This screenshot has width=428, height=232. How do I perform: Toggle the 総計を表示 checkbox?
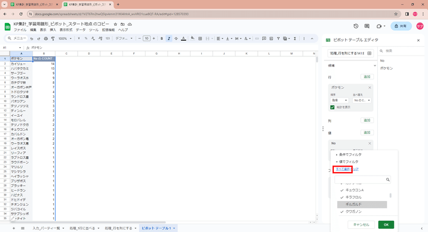[332, 107]
